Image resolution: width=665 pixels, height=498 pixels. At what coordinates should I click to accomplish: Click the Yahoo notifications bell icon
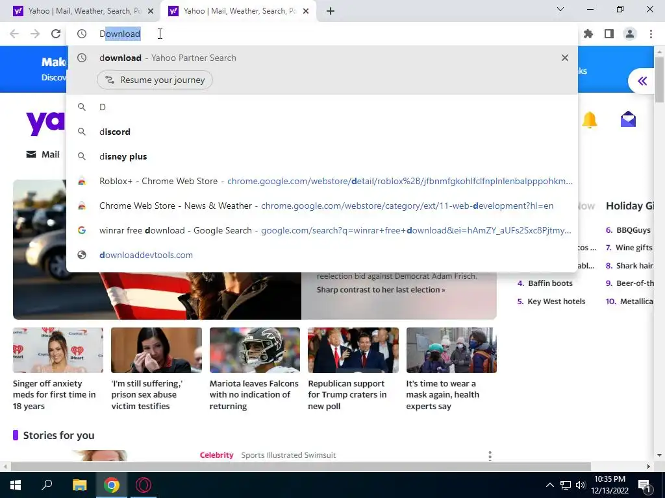(590, 120)
